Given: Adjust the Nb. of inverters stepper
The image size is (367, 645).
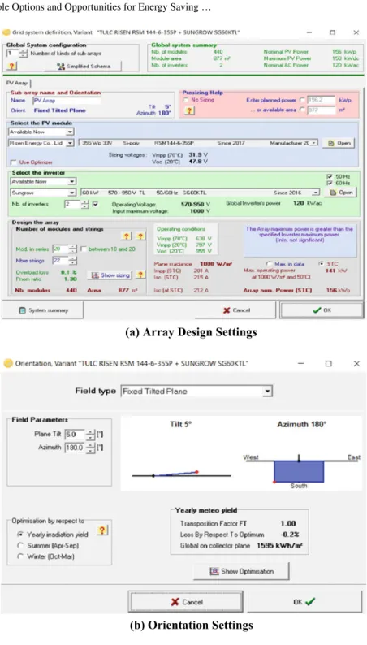Looking at the screenshot, I should [x=84, y=204].
